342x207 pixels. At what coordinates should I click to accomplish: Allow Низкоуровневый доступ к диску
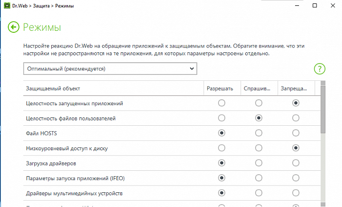pos(222,148)
